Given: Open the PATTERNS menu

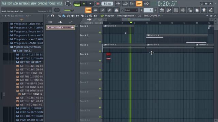Looking at the screenshot, I should pos(24,3).
